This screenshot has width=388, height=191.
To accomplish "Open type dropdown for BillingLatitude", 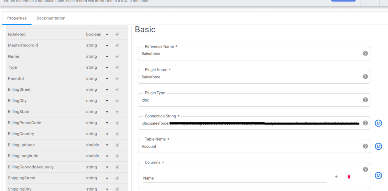I will click(x=97, y=145).
